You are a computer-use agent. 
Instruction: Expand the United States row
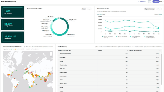(59, 72)
